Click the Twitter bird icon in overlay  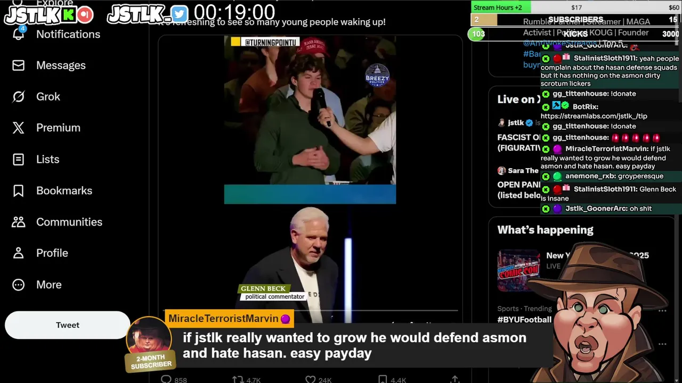click(x=180, y=14)
